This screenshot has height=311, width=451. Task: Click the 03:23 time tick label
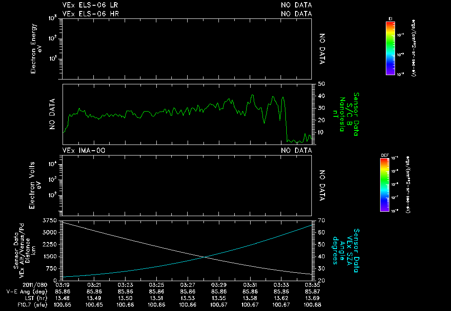coord(125,285)
